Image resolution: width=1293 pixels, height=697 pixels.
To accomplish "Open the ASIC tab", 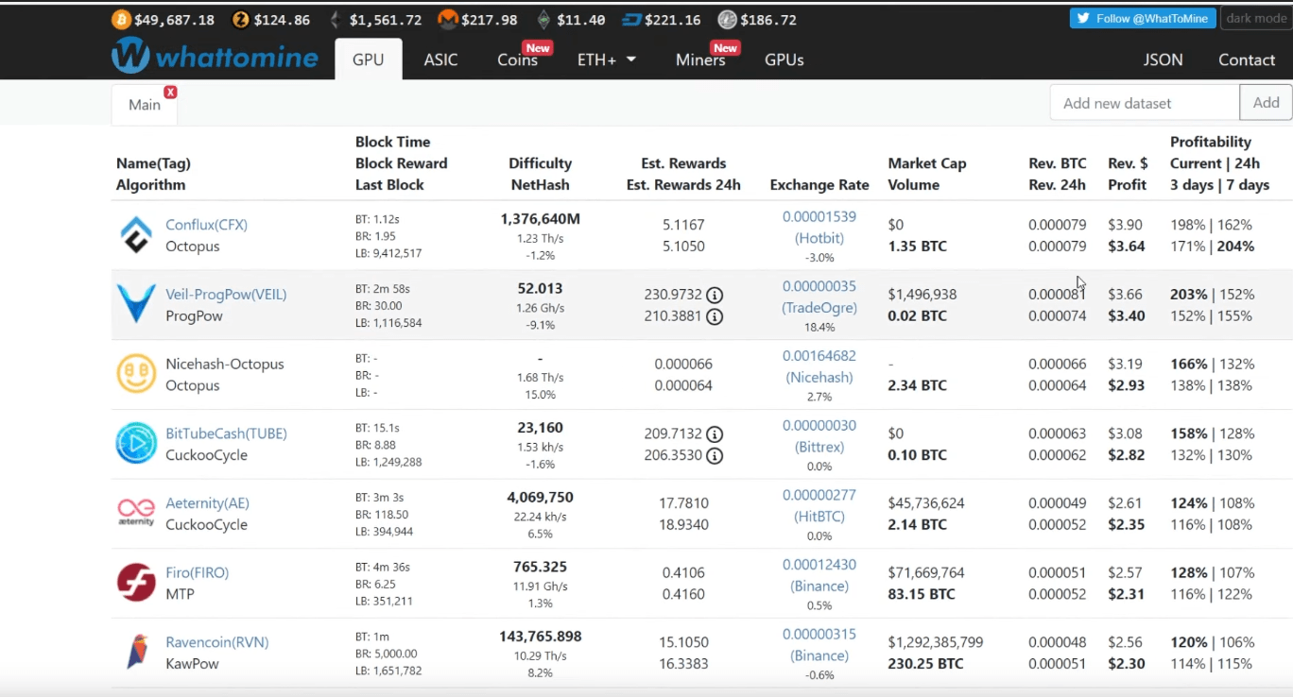I will click(440, 59).
